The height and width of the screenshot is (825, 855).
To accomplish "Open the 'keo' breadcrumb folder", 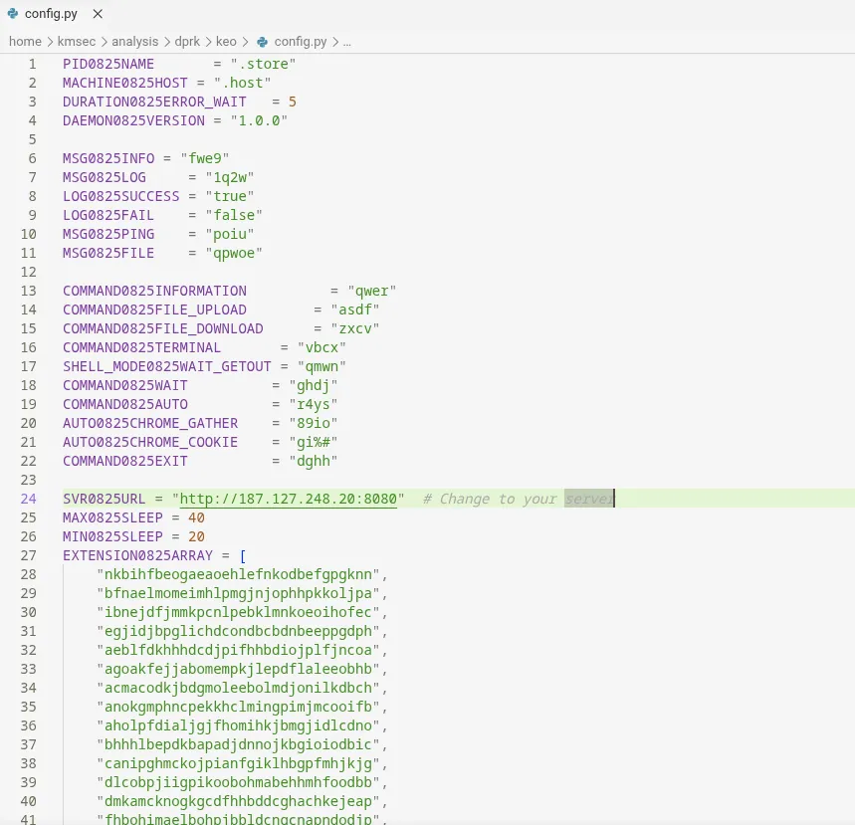I will (226, 42).
